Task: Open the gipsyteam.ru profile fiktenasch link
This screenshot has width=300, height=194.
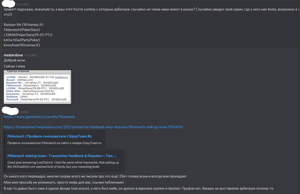Action: (x=39, y=117)
